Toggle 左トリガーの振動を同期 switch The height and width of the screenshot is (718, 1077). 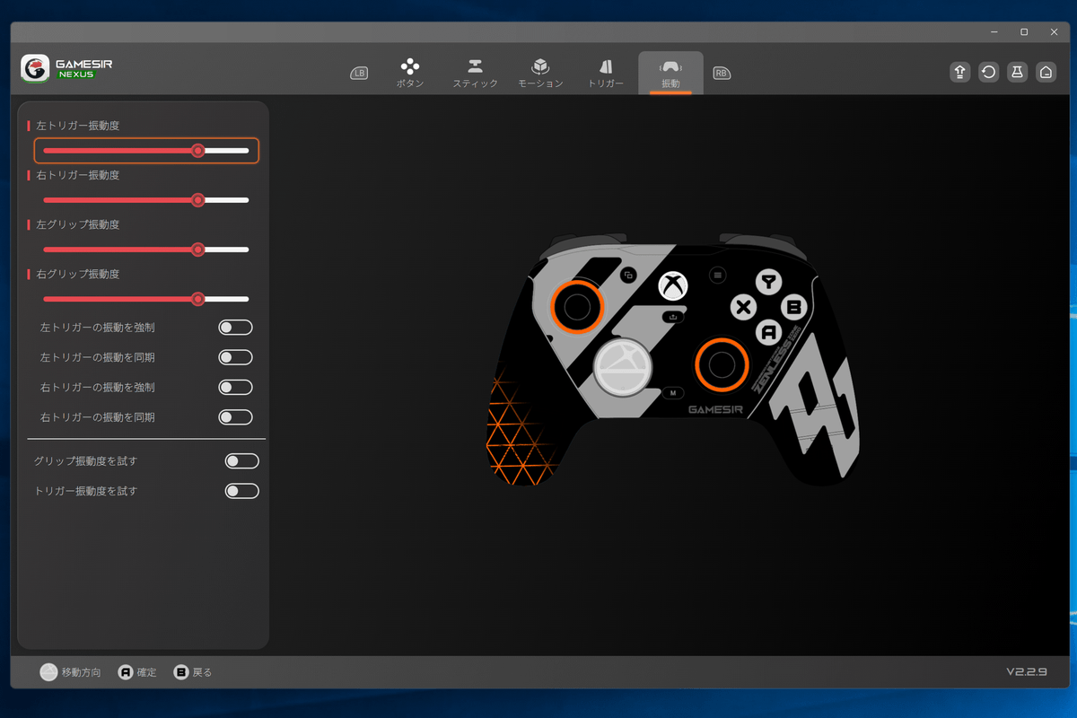click(x=235, y=357)
